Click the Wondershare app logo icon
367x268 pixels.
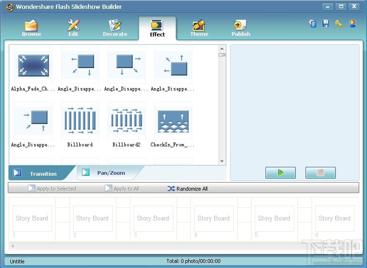(x=10, y=7)
